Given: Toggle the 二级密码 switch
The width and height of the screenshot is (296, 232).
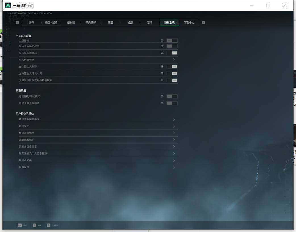Looking at the screenshot, I should point(172,40).
